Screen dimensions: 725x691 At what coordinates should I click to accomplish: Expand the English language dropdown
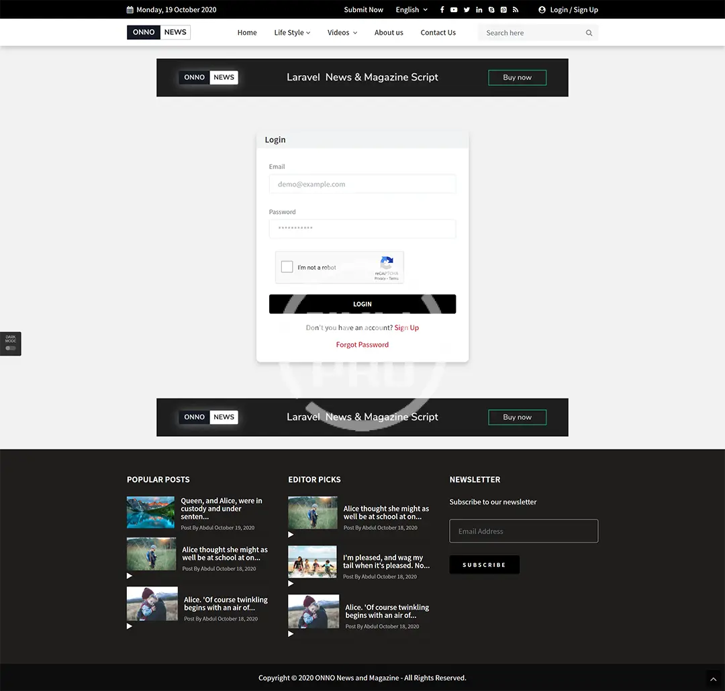coord(411,9)
